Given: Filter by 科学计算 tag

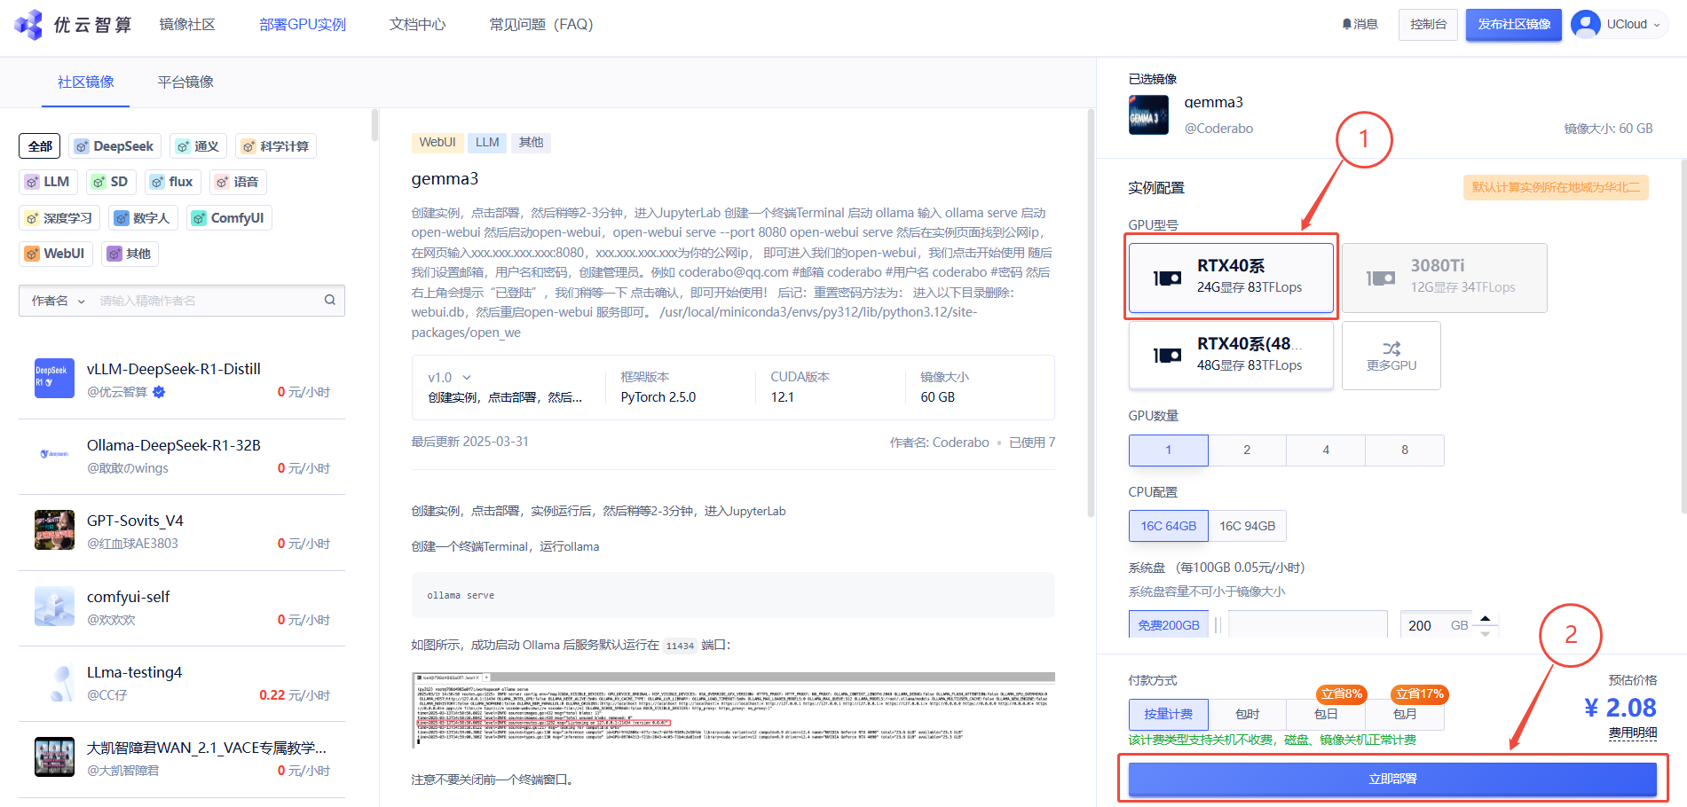Looking at the screenshot, I should (276, 146).
